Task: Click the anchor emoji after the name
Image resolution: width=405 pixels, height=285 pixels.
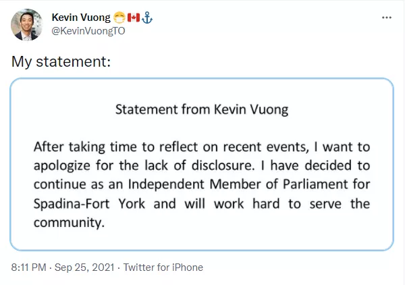Action: point(147,18)
